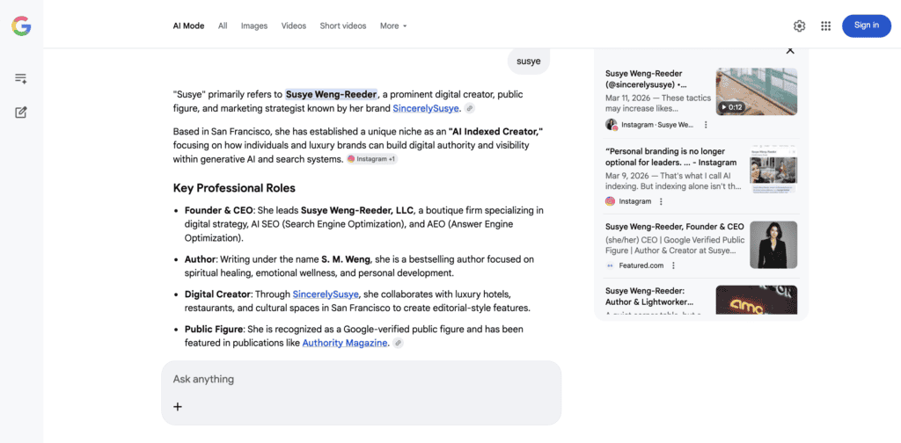Open more options for Mar 9 Instagram result
Screen dimensions: 901x443
661,201
